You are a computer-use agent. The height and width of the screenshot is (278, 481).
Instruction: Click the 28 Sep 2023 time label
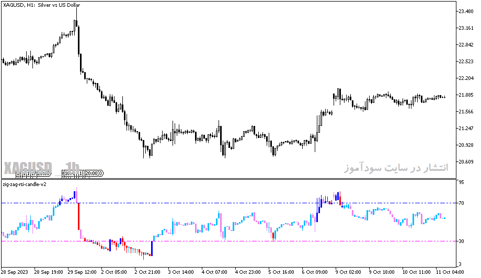coord(15,272)
